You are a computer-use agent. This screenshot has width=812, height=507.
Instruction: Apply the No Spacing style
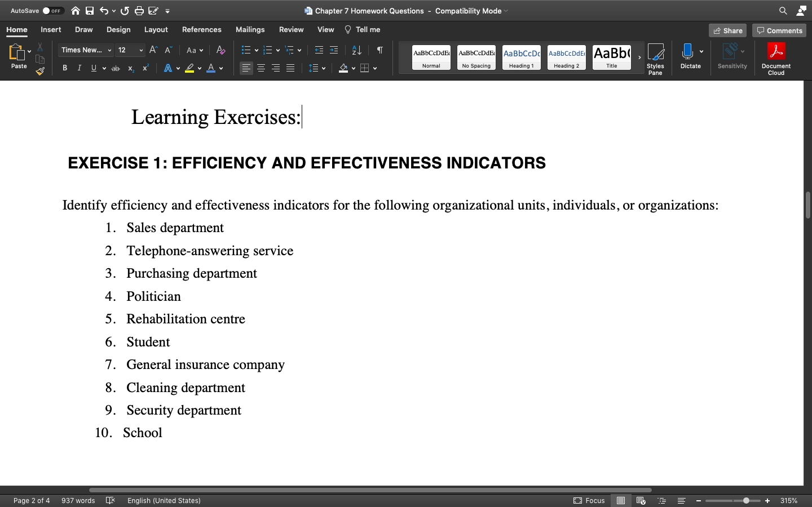point(476,57)
